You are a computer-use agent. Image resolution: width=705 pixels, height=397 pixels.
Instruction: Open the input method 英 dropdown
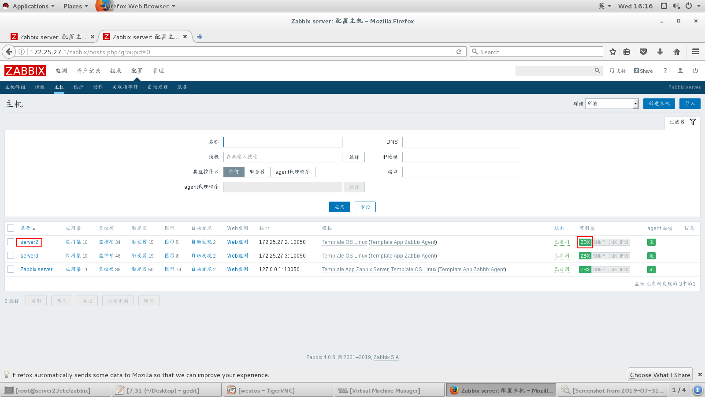coord(605,6)
